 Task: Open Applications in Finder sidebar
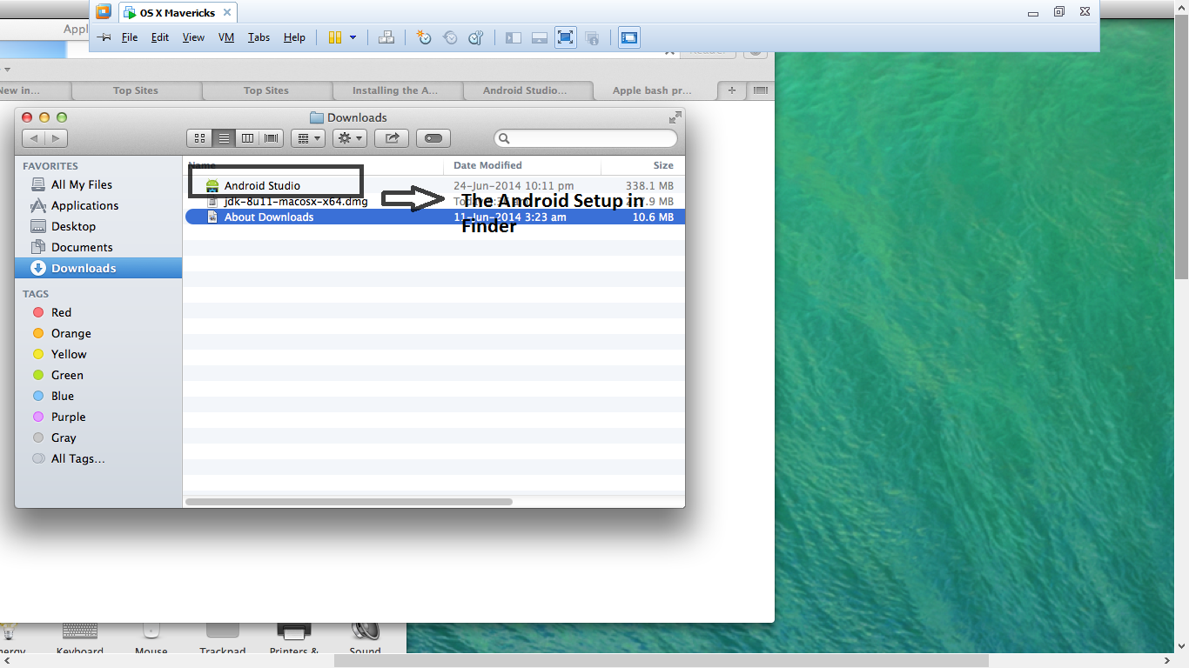coord(84,205)
